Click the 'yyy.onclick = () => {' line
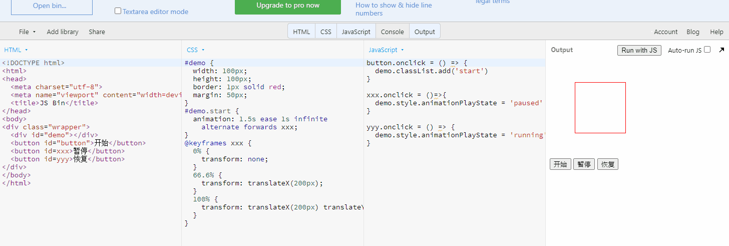This screenshot has width=729, height=246. coord(410,127)
